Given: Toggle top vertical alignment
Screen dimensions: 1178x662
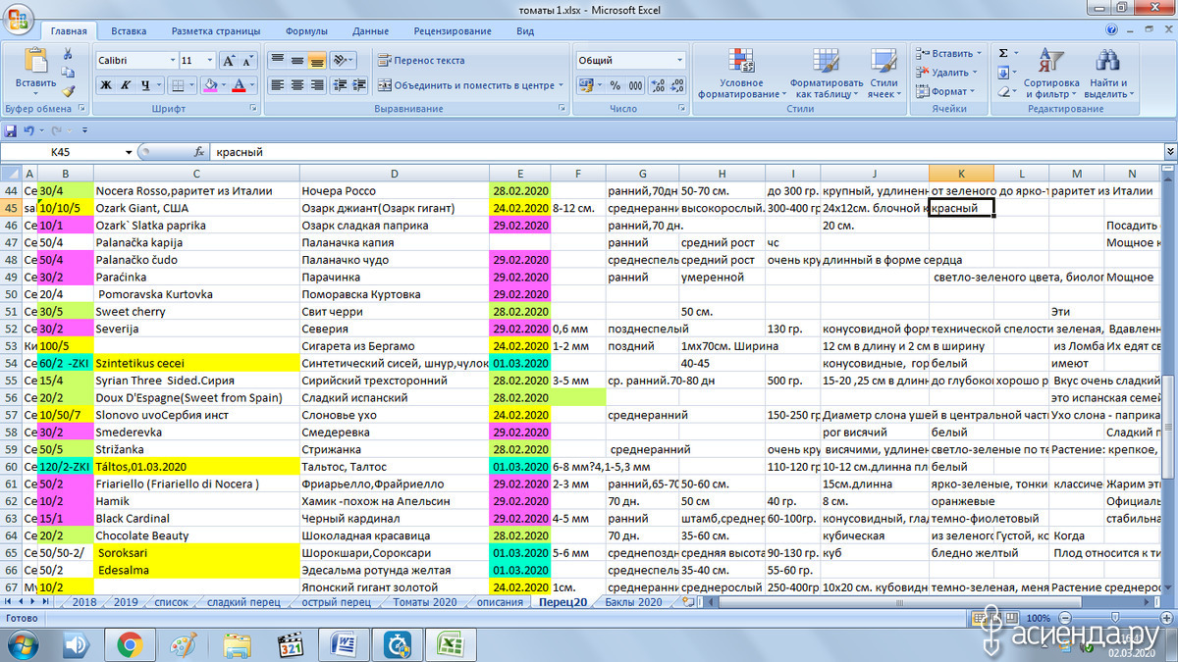Looking at the screenshot, I should coord(278,60).
